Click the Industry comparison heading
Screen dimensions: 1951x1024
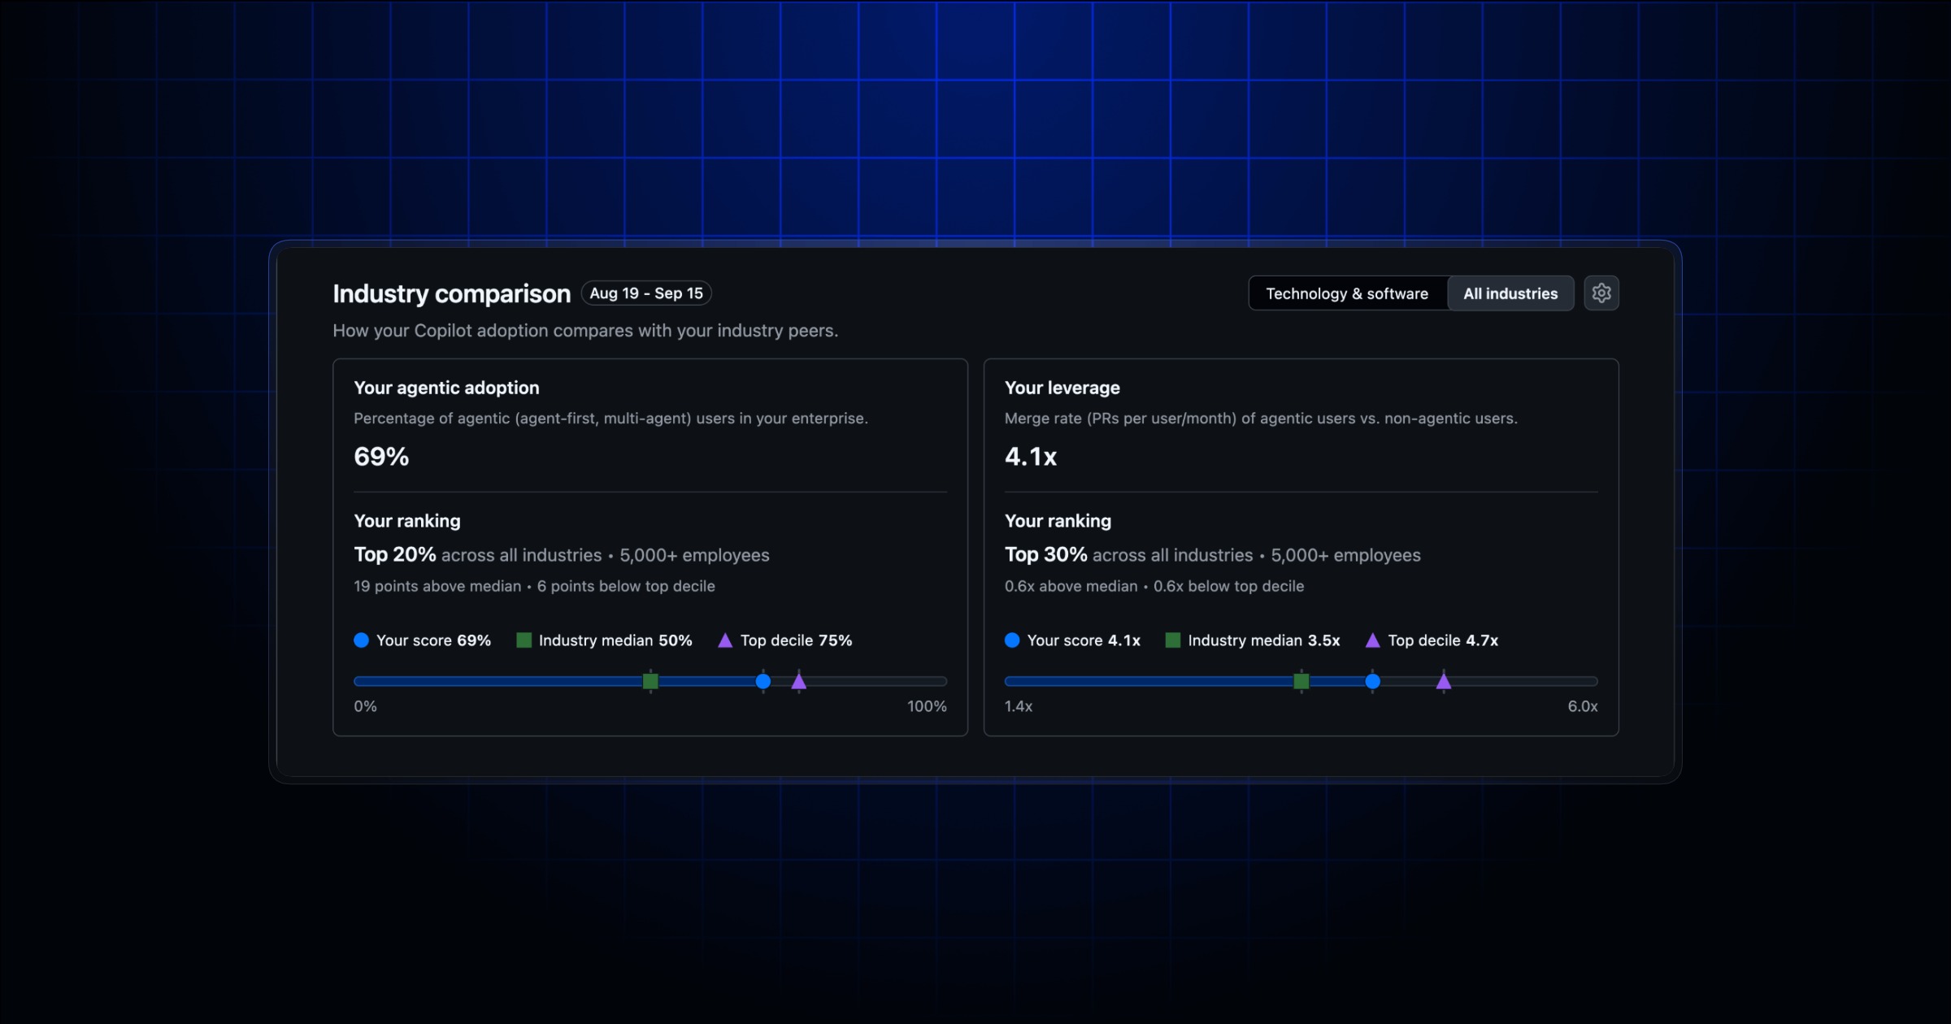pos(452,293)
